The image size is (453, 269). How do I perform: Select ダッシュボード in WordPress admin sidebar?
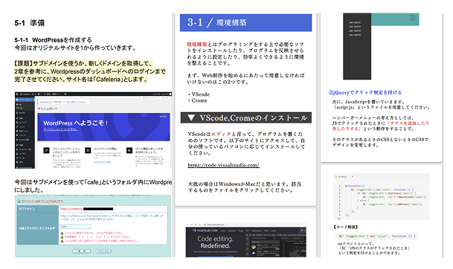(x=25, y=100)
